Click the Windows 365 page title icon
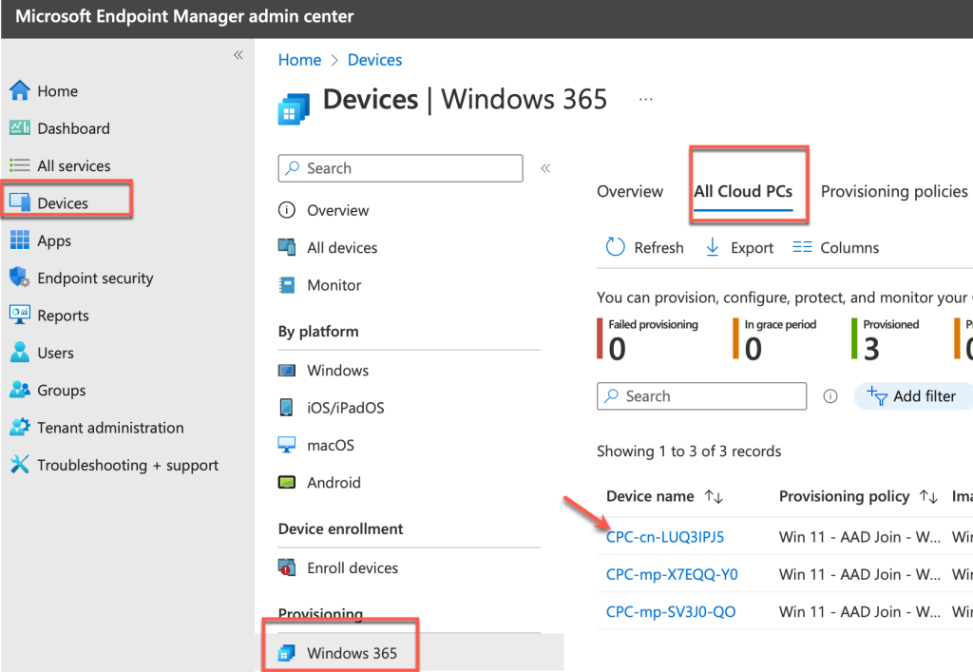This screenshot has width=973, height=672. (x=294, y=108)
